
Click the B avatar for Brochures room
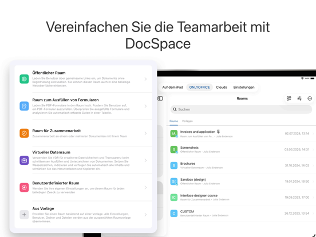pyautogui.click(x=173, y=165)
